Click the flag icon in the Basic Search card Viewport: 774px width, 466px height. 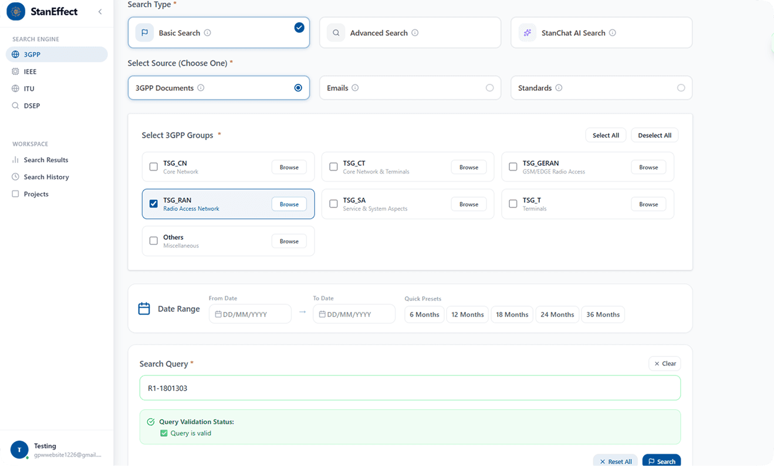[x=144, y=33]
